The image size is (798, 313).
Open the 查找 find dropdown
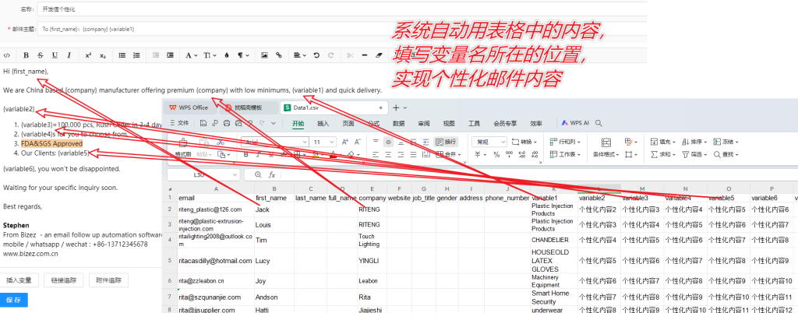tap(726, 154)
